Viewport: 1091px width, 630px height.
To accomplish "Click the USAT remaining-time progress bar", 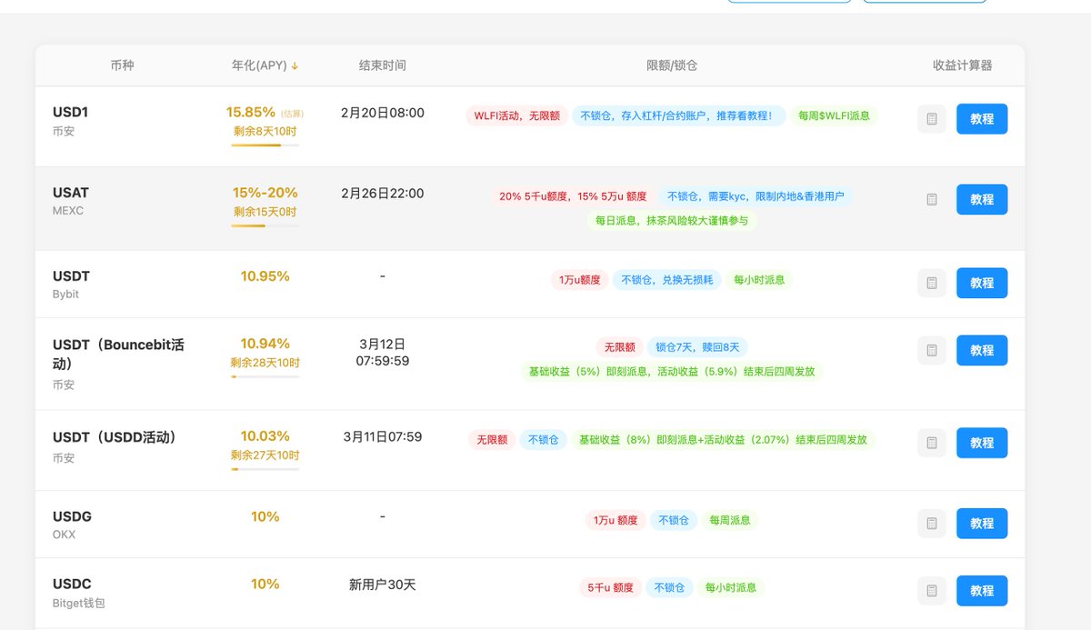I will pos(265,225).
